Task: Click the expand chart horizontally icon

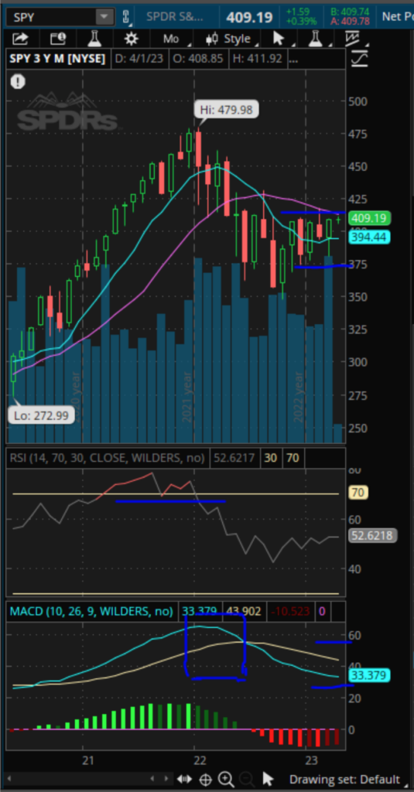Action: pos(186,778)
